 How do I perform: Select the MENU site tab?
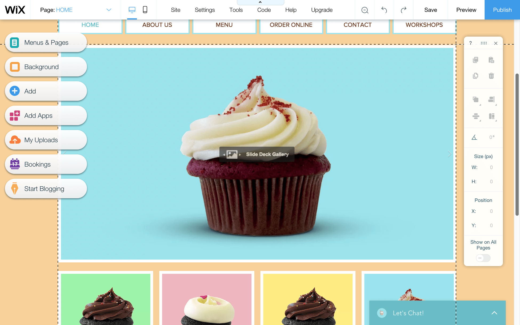[224, 25]
